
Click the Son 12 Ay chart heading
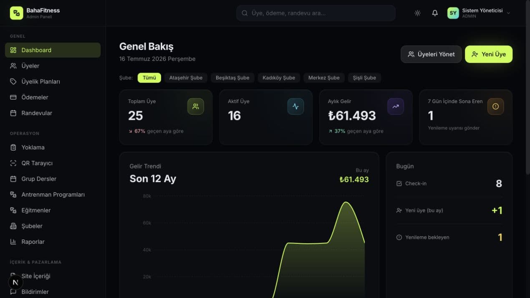click(x=153, y=179)
